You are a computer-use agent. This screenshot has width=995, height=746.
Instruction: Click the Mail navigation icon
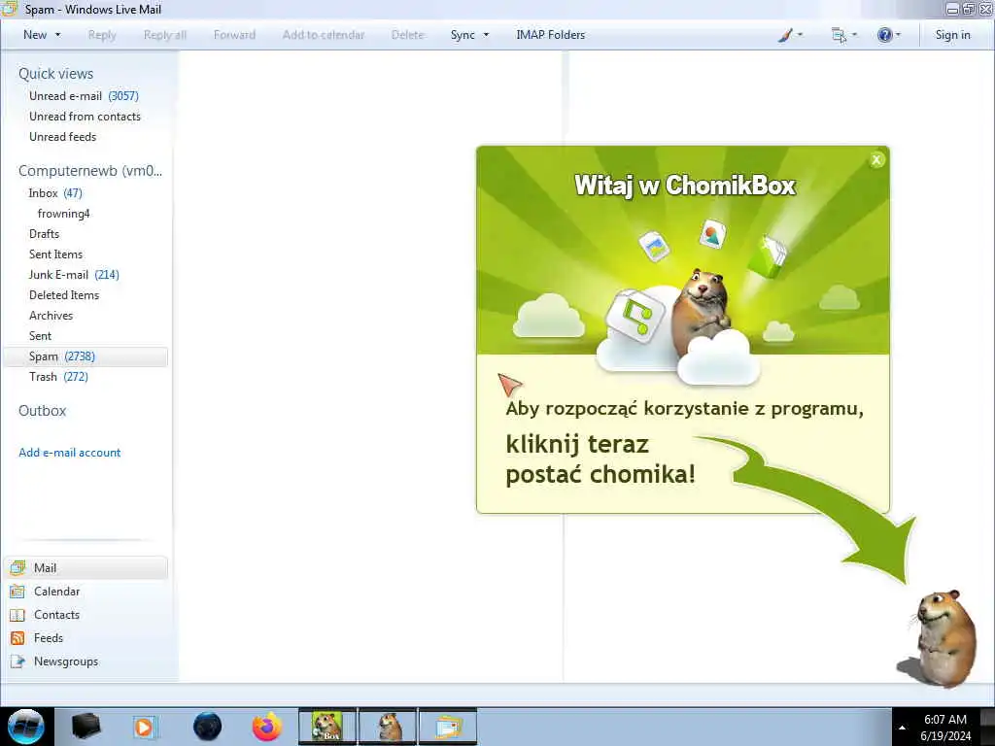[x=17, y=567]
